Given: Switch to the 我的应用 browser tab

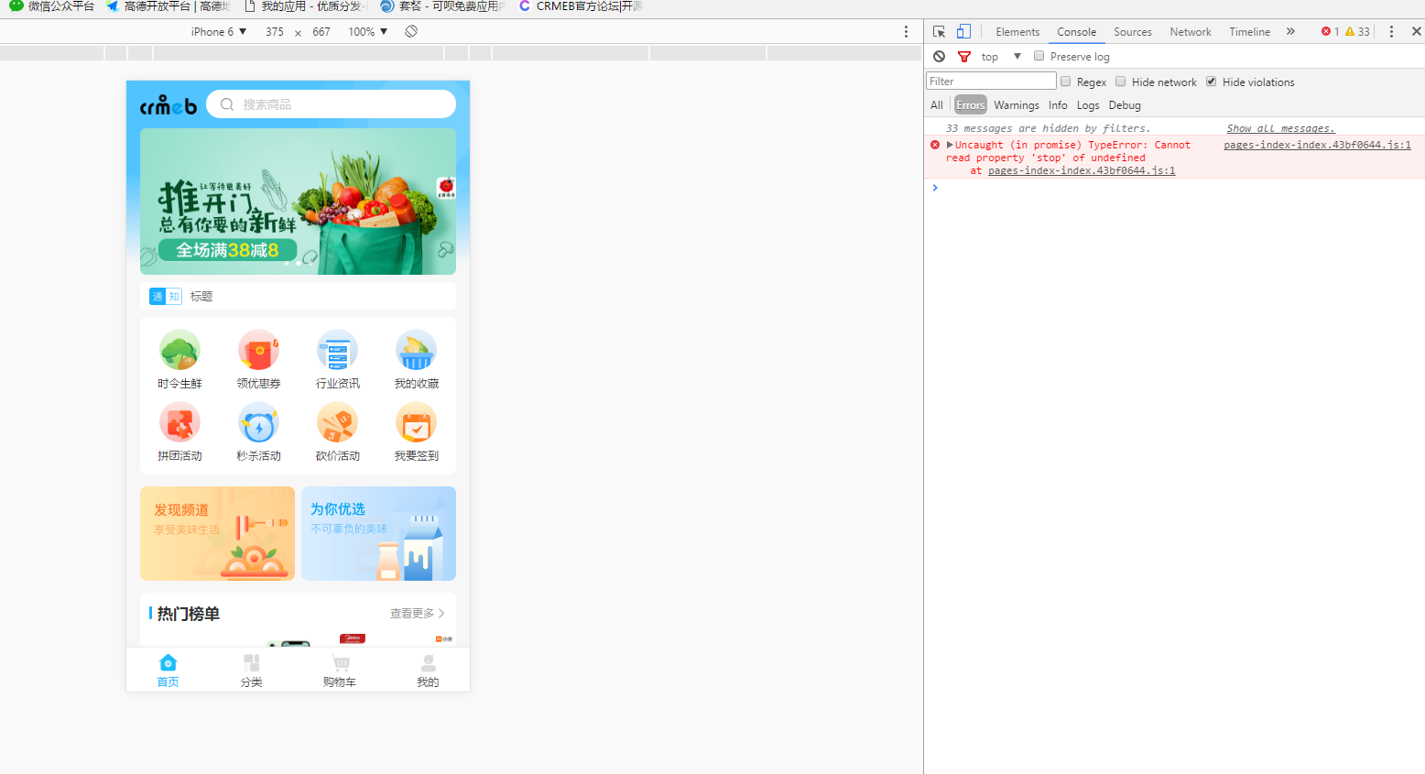Looking at the screenshot, I should point(304,6).
